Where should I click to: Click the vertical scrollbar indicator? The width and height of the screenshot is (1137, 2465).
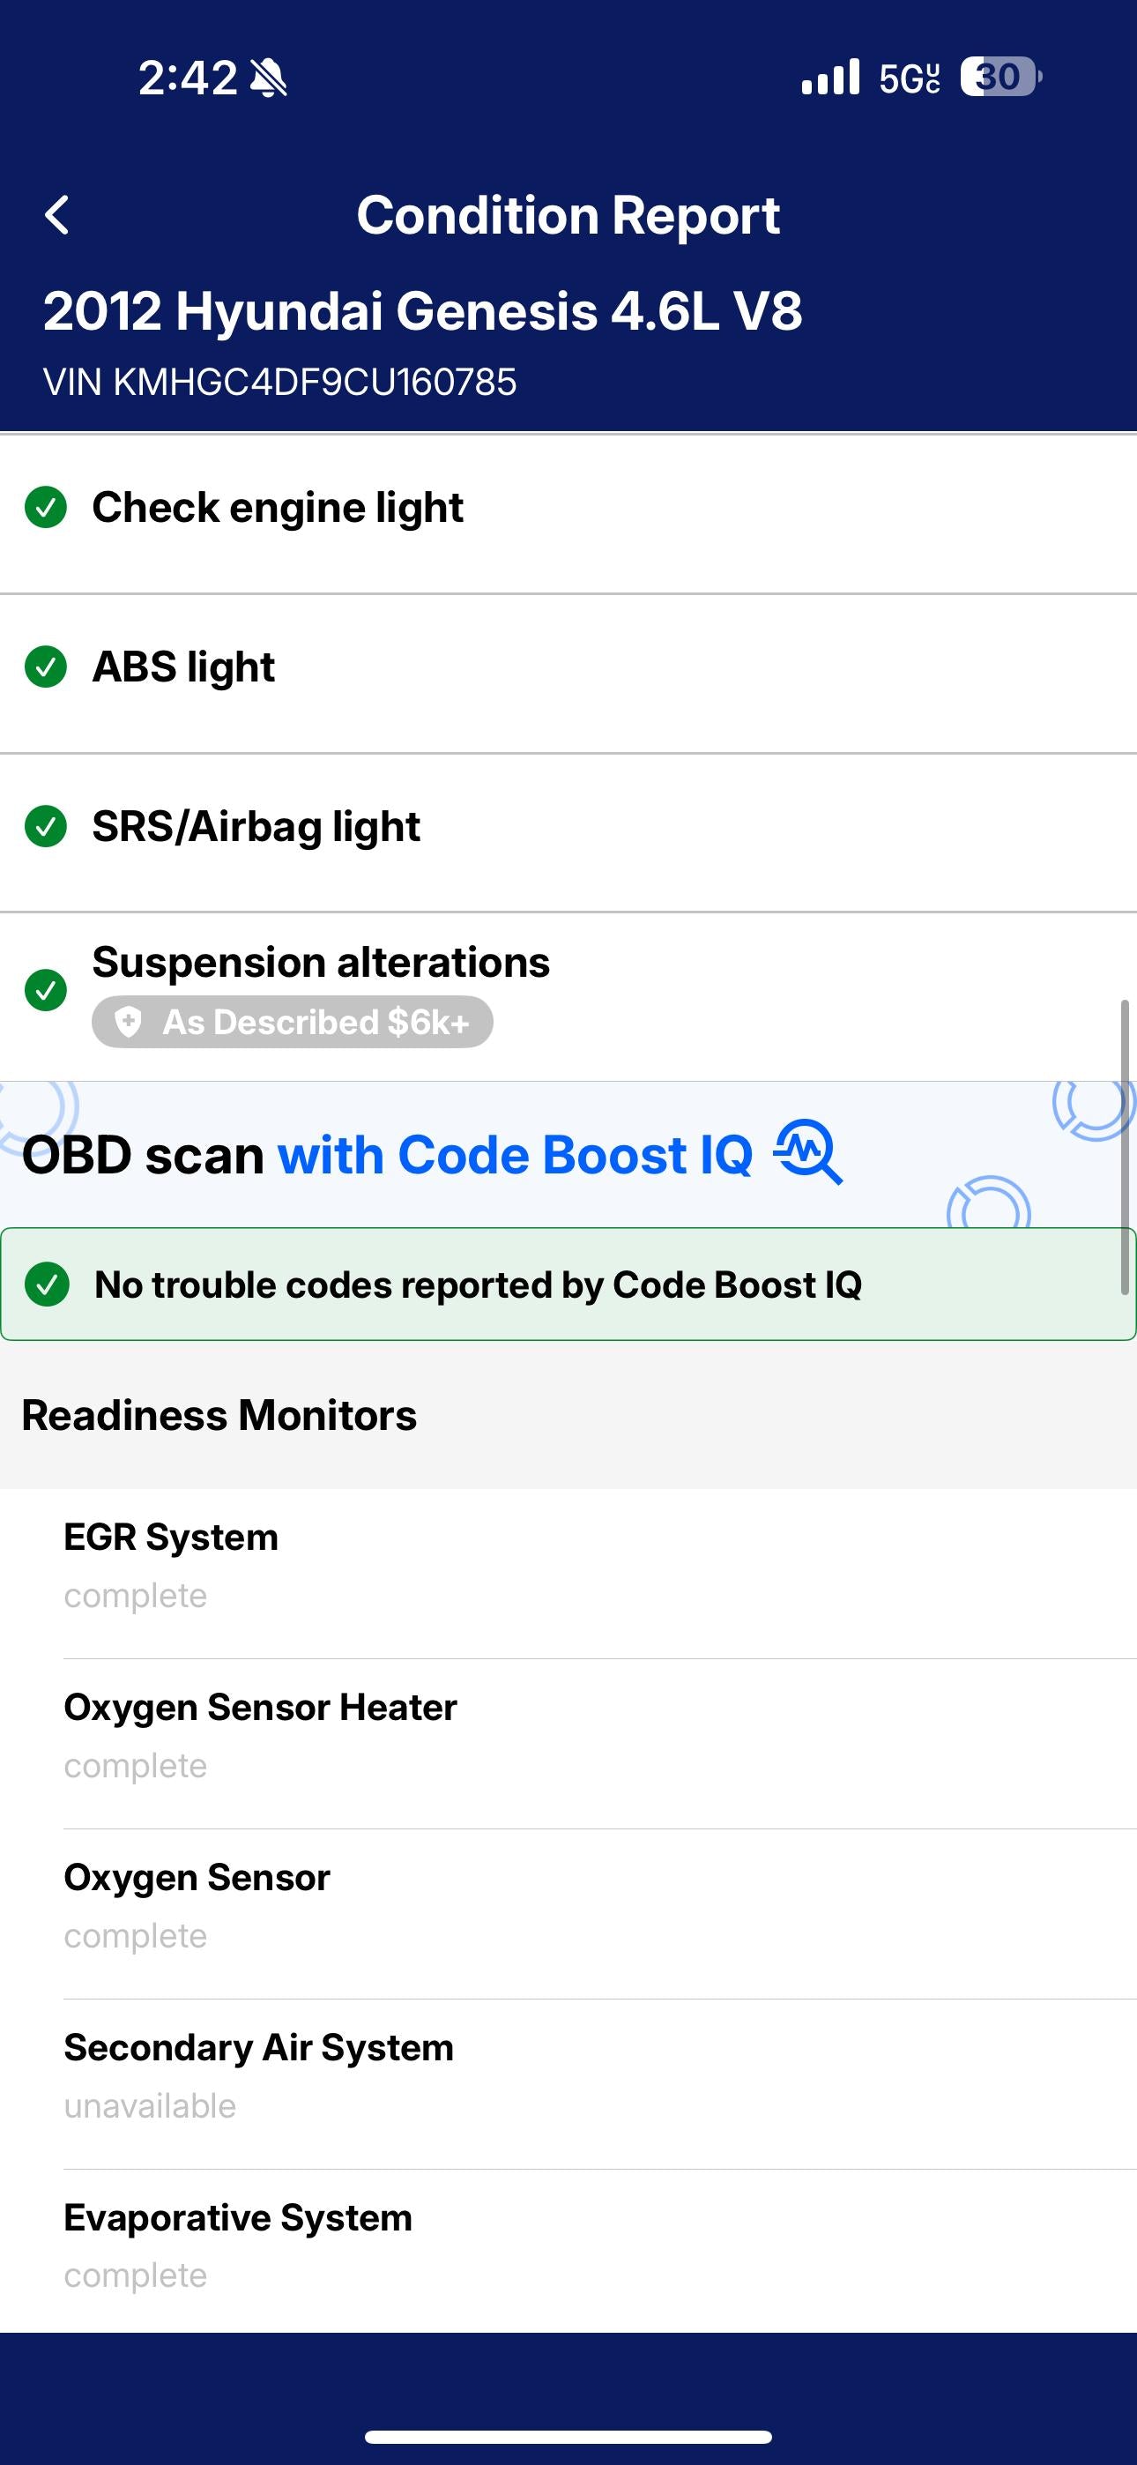click(x=1125, y=1146)
